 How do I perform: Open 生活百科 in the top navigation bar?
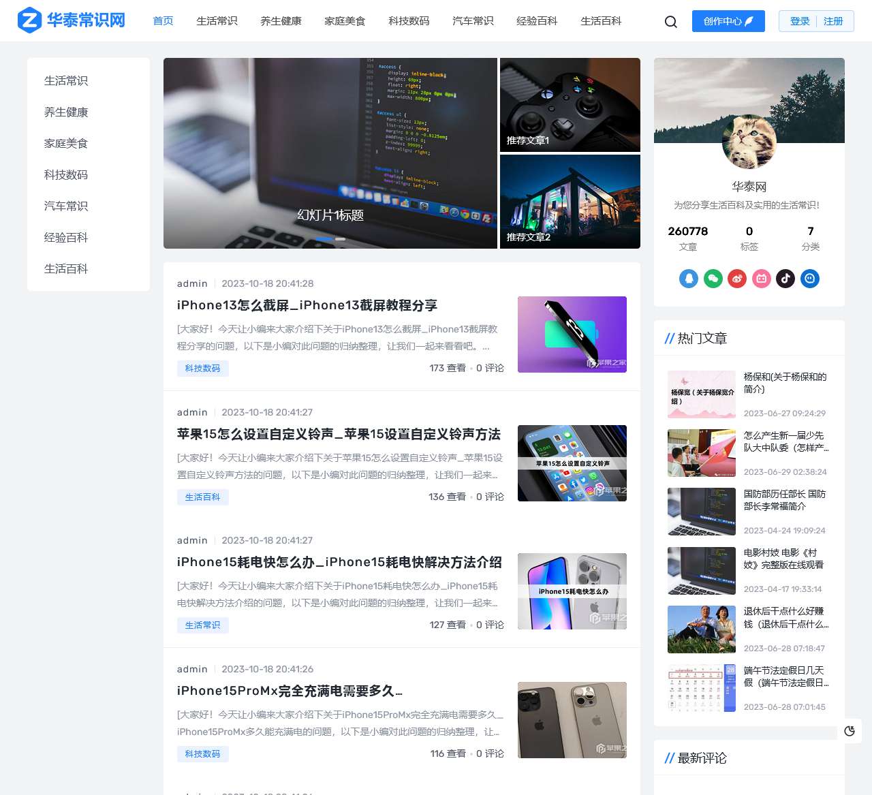tap(601, 21)
